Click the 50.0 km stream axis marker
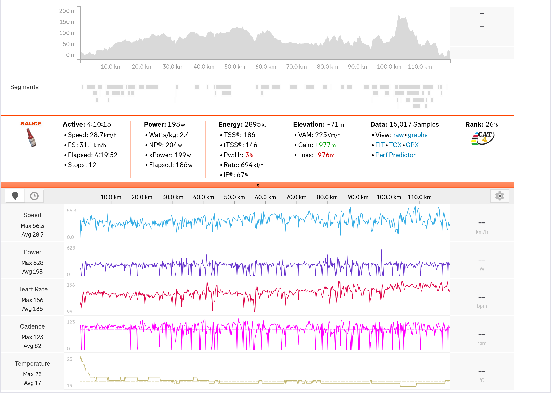The width and height of the screenshot is (551, 393). [234, 197]
